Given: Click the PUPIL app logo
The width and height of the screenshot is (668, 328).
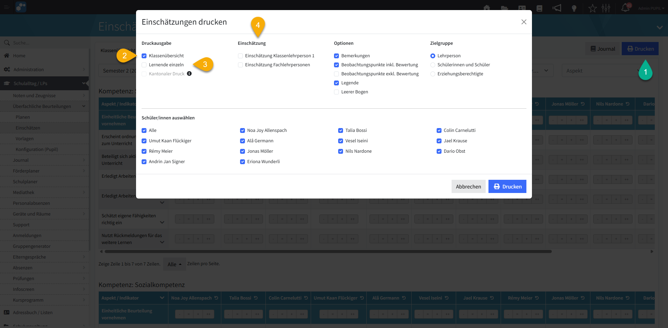Looking at the screenshot, I should click(21, 7).
